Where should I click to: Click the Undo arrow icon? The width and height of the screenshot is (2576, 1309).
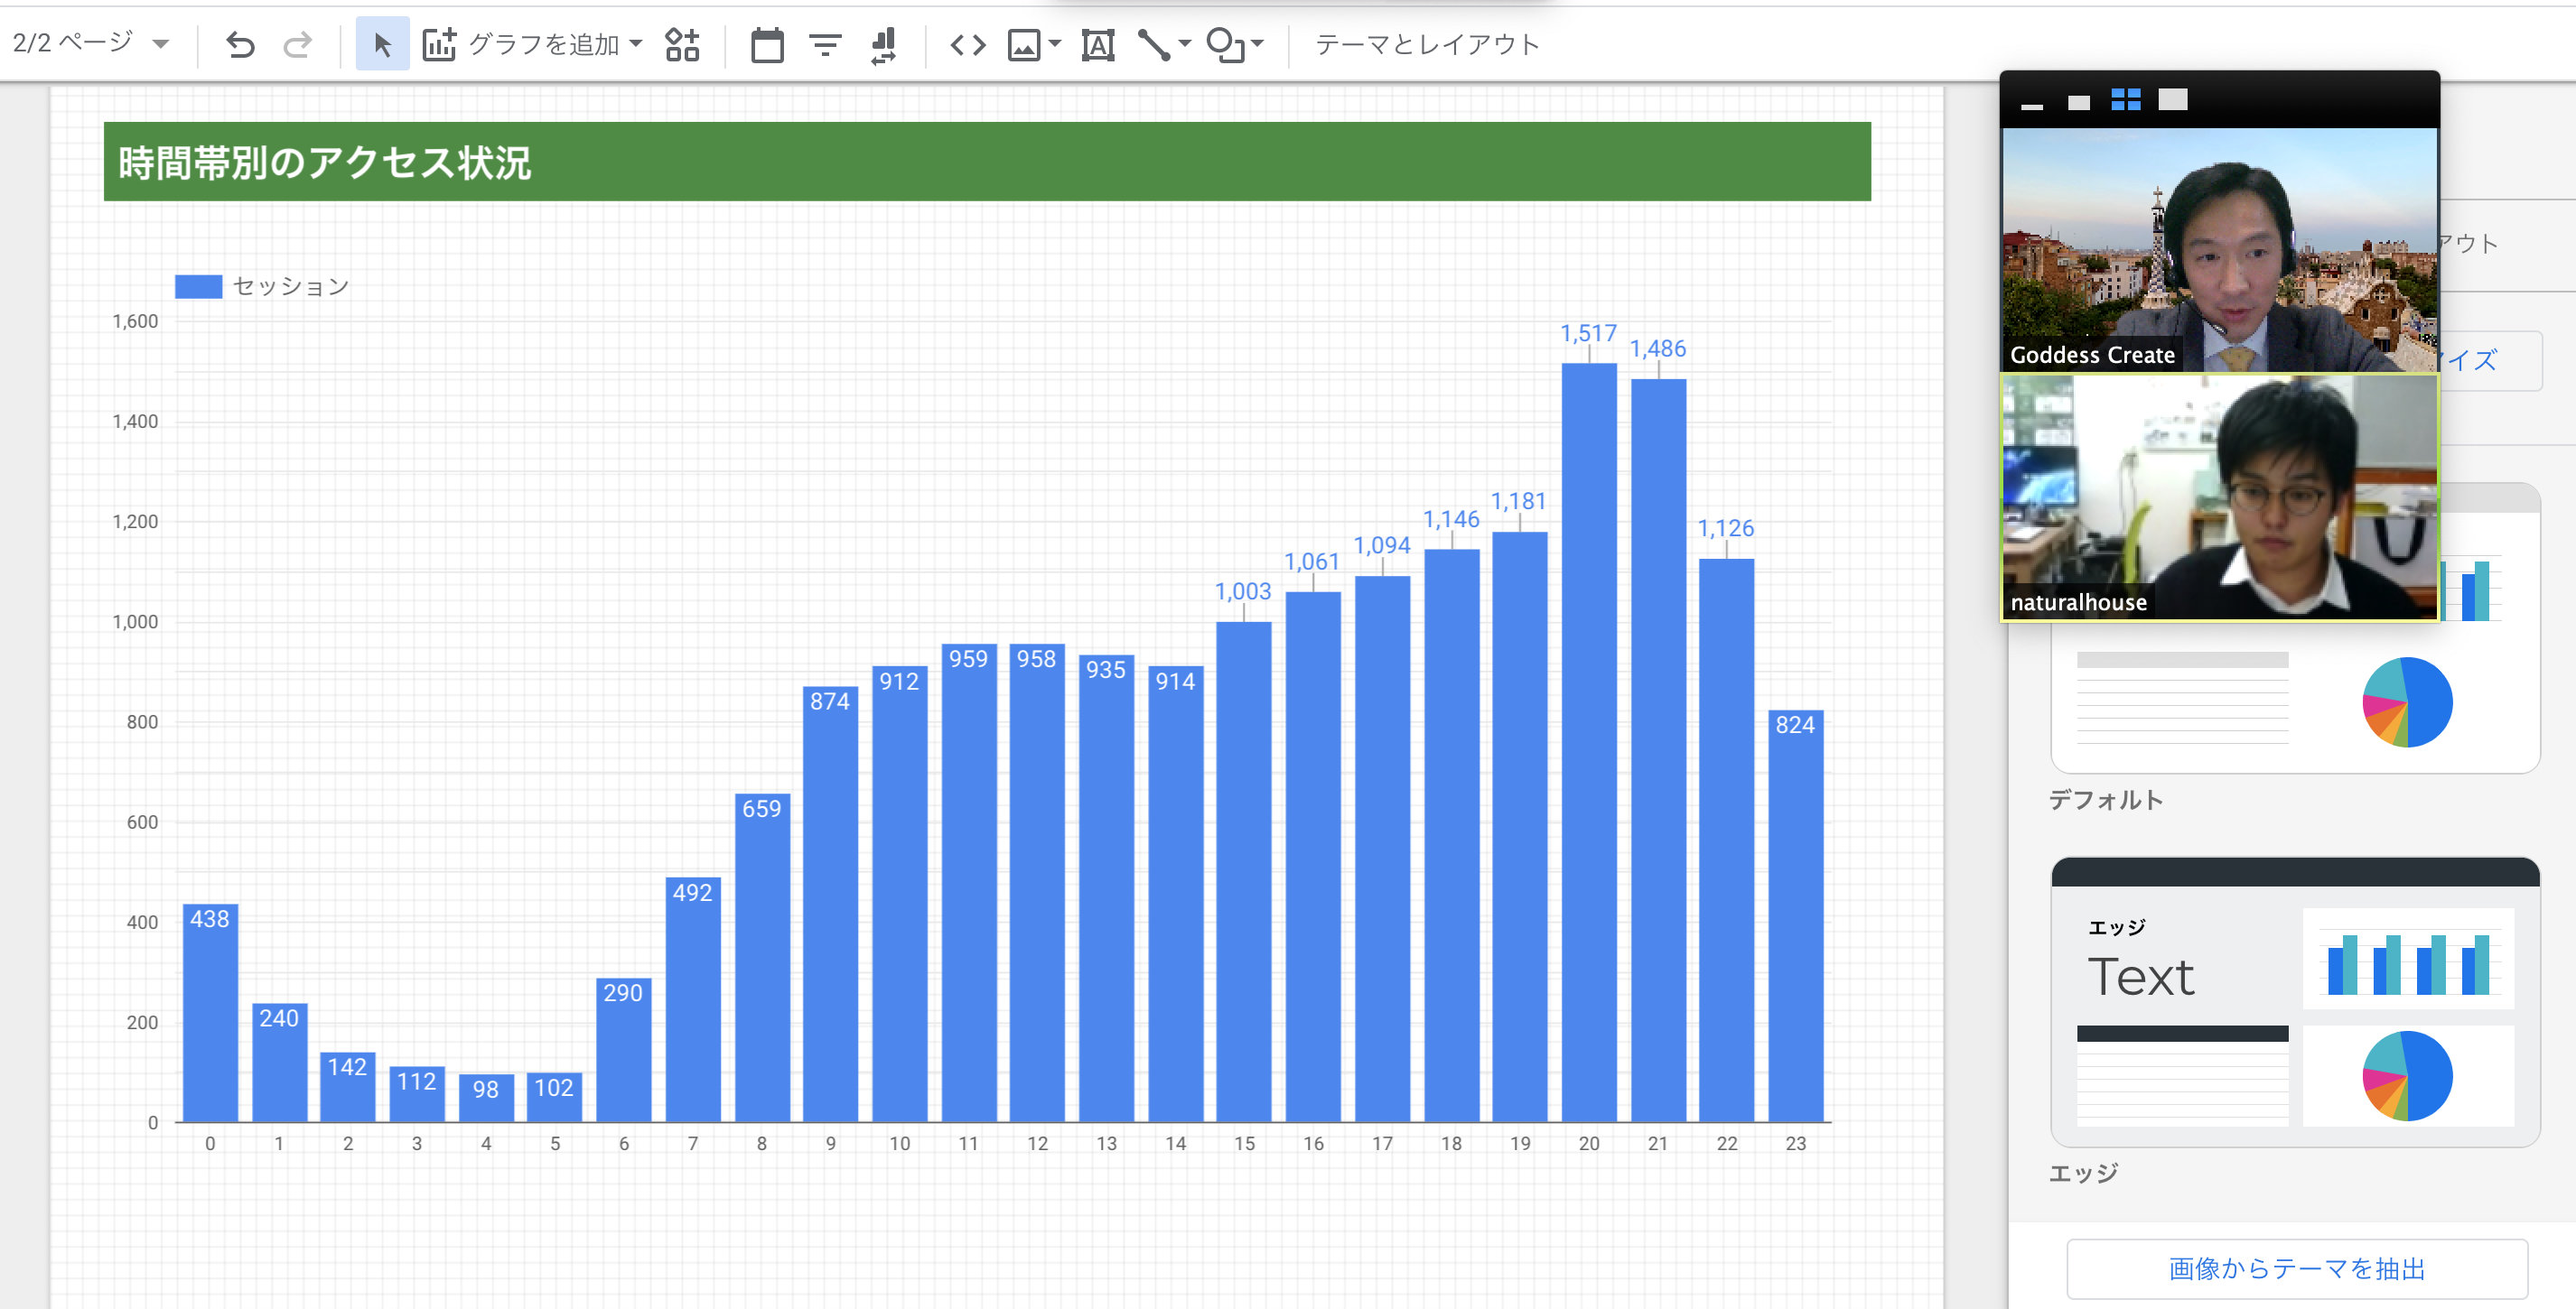coord(240,44)
